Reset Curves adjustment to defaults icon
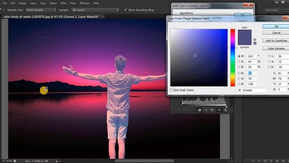The image size is (289, 163). 212,110
